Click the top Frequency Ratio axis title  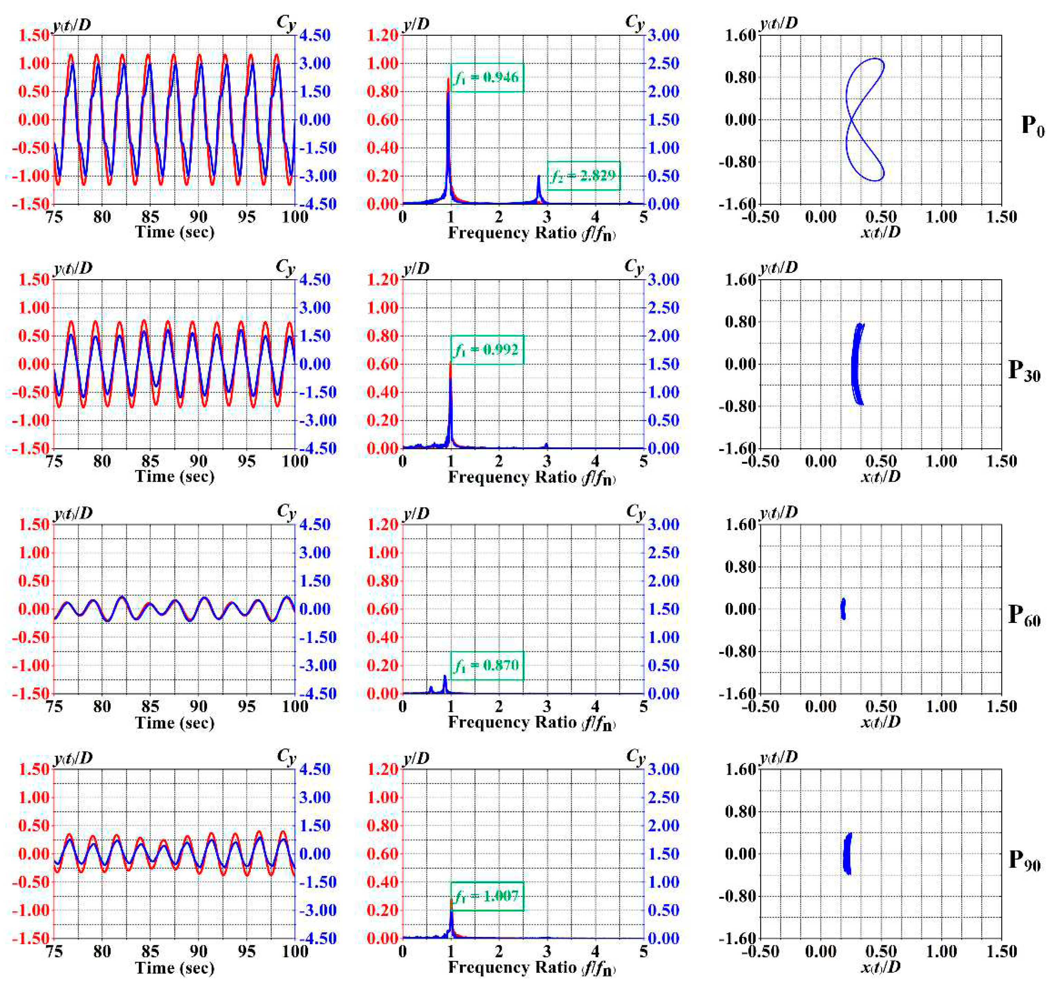coord(531,233)
